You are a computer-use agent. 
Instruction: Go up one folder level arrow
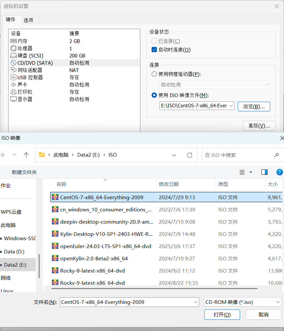[26, 155]
